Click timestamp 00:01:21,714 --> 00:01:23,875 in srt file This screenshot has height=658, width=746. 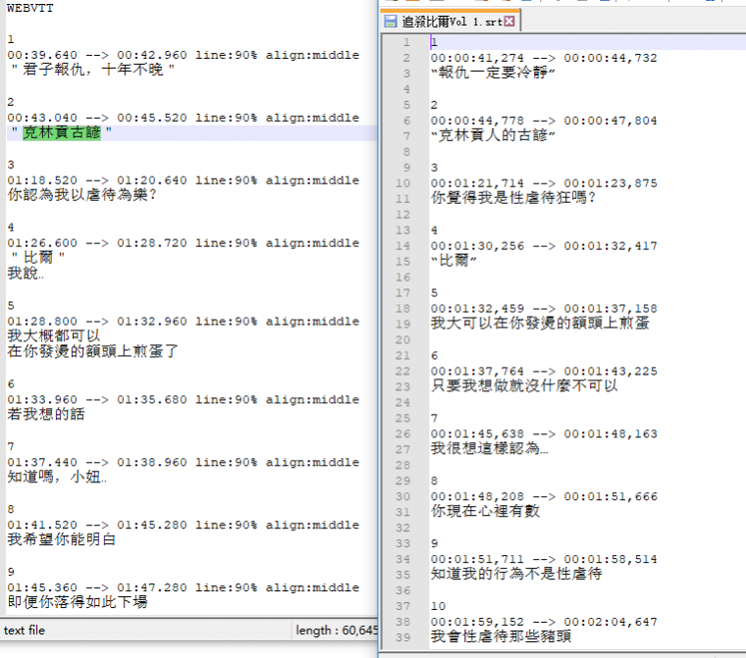(x=544, y=183)
